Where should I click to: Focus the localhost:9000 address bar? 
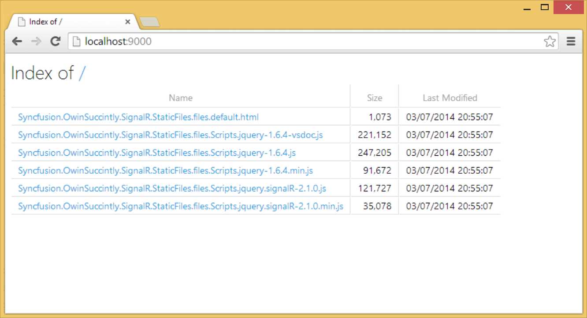coord(313,41)
